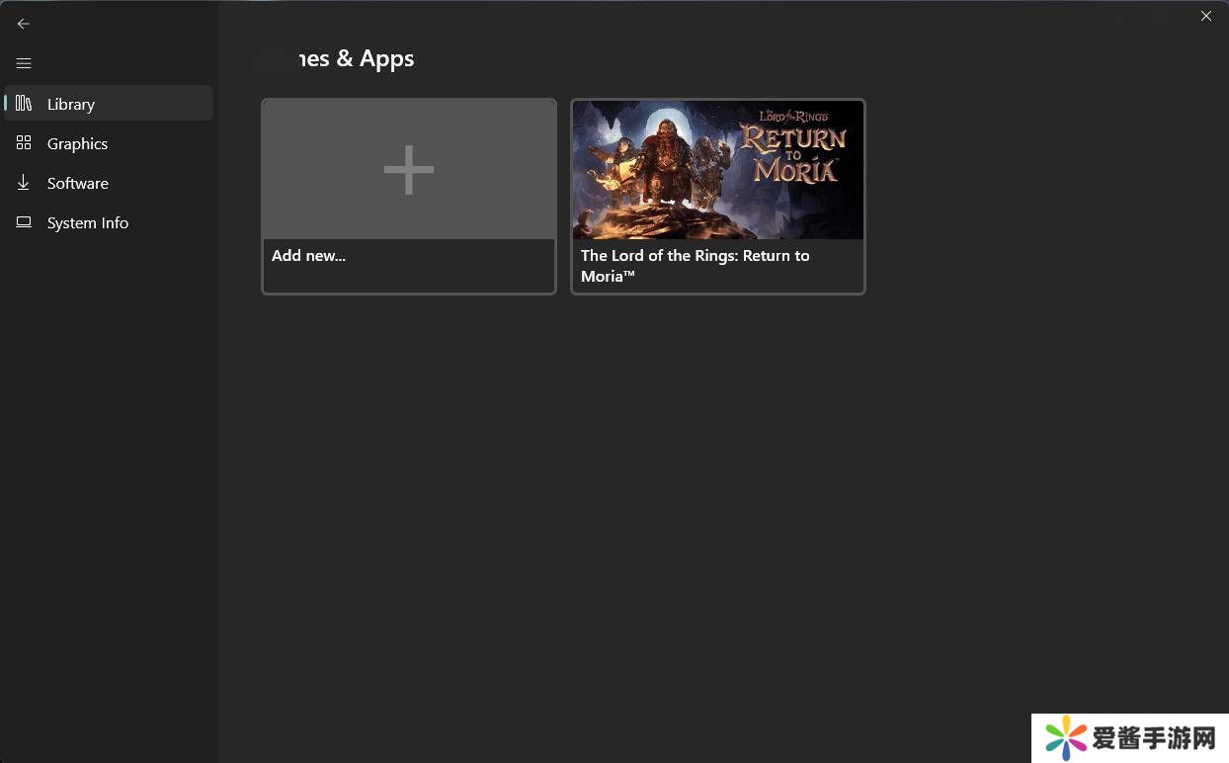Click the Library bookshelf icon
Screen dimensions: 1229x763
[24, 104]
